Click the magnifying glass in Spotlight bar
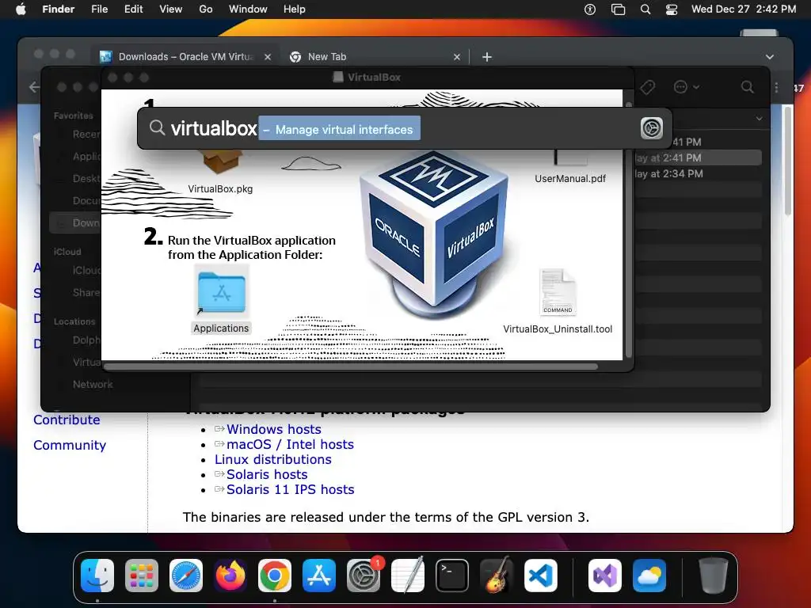 157,127
